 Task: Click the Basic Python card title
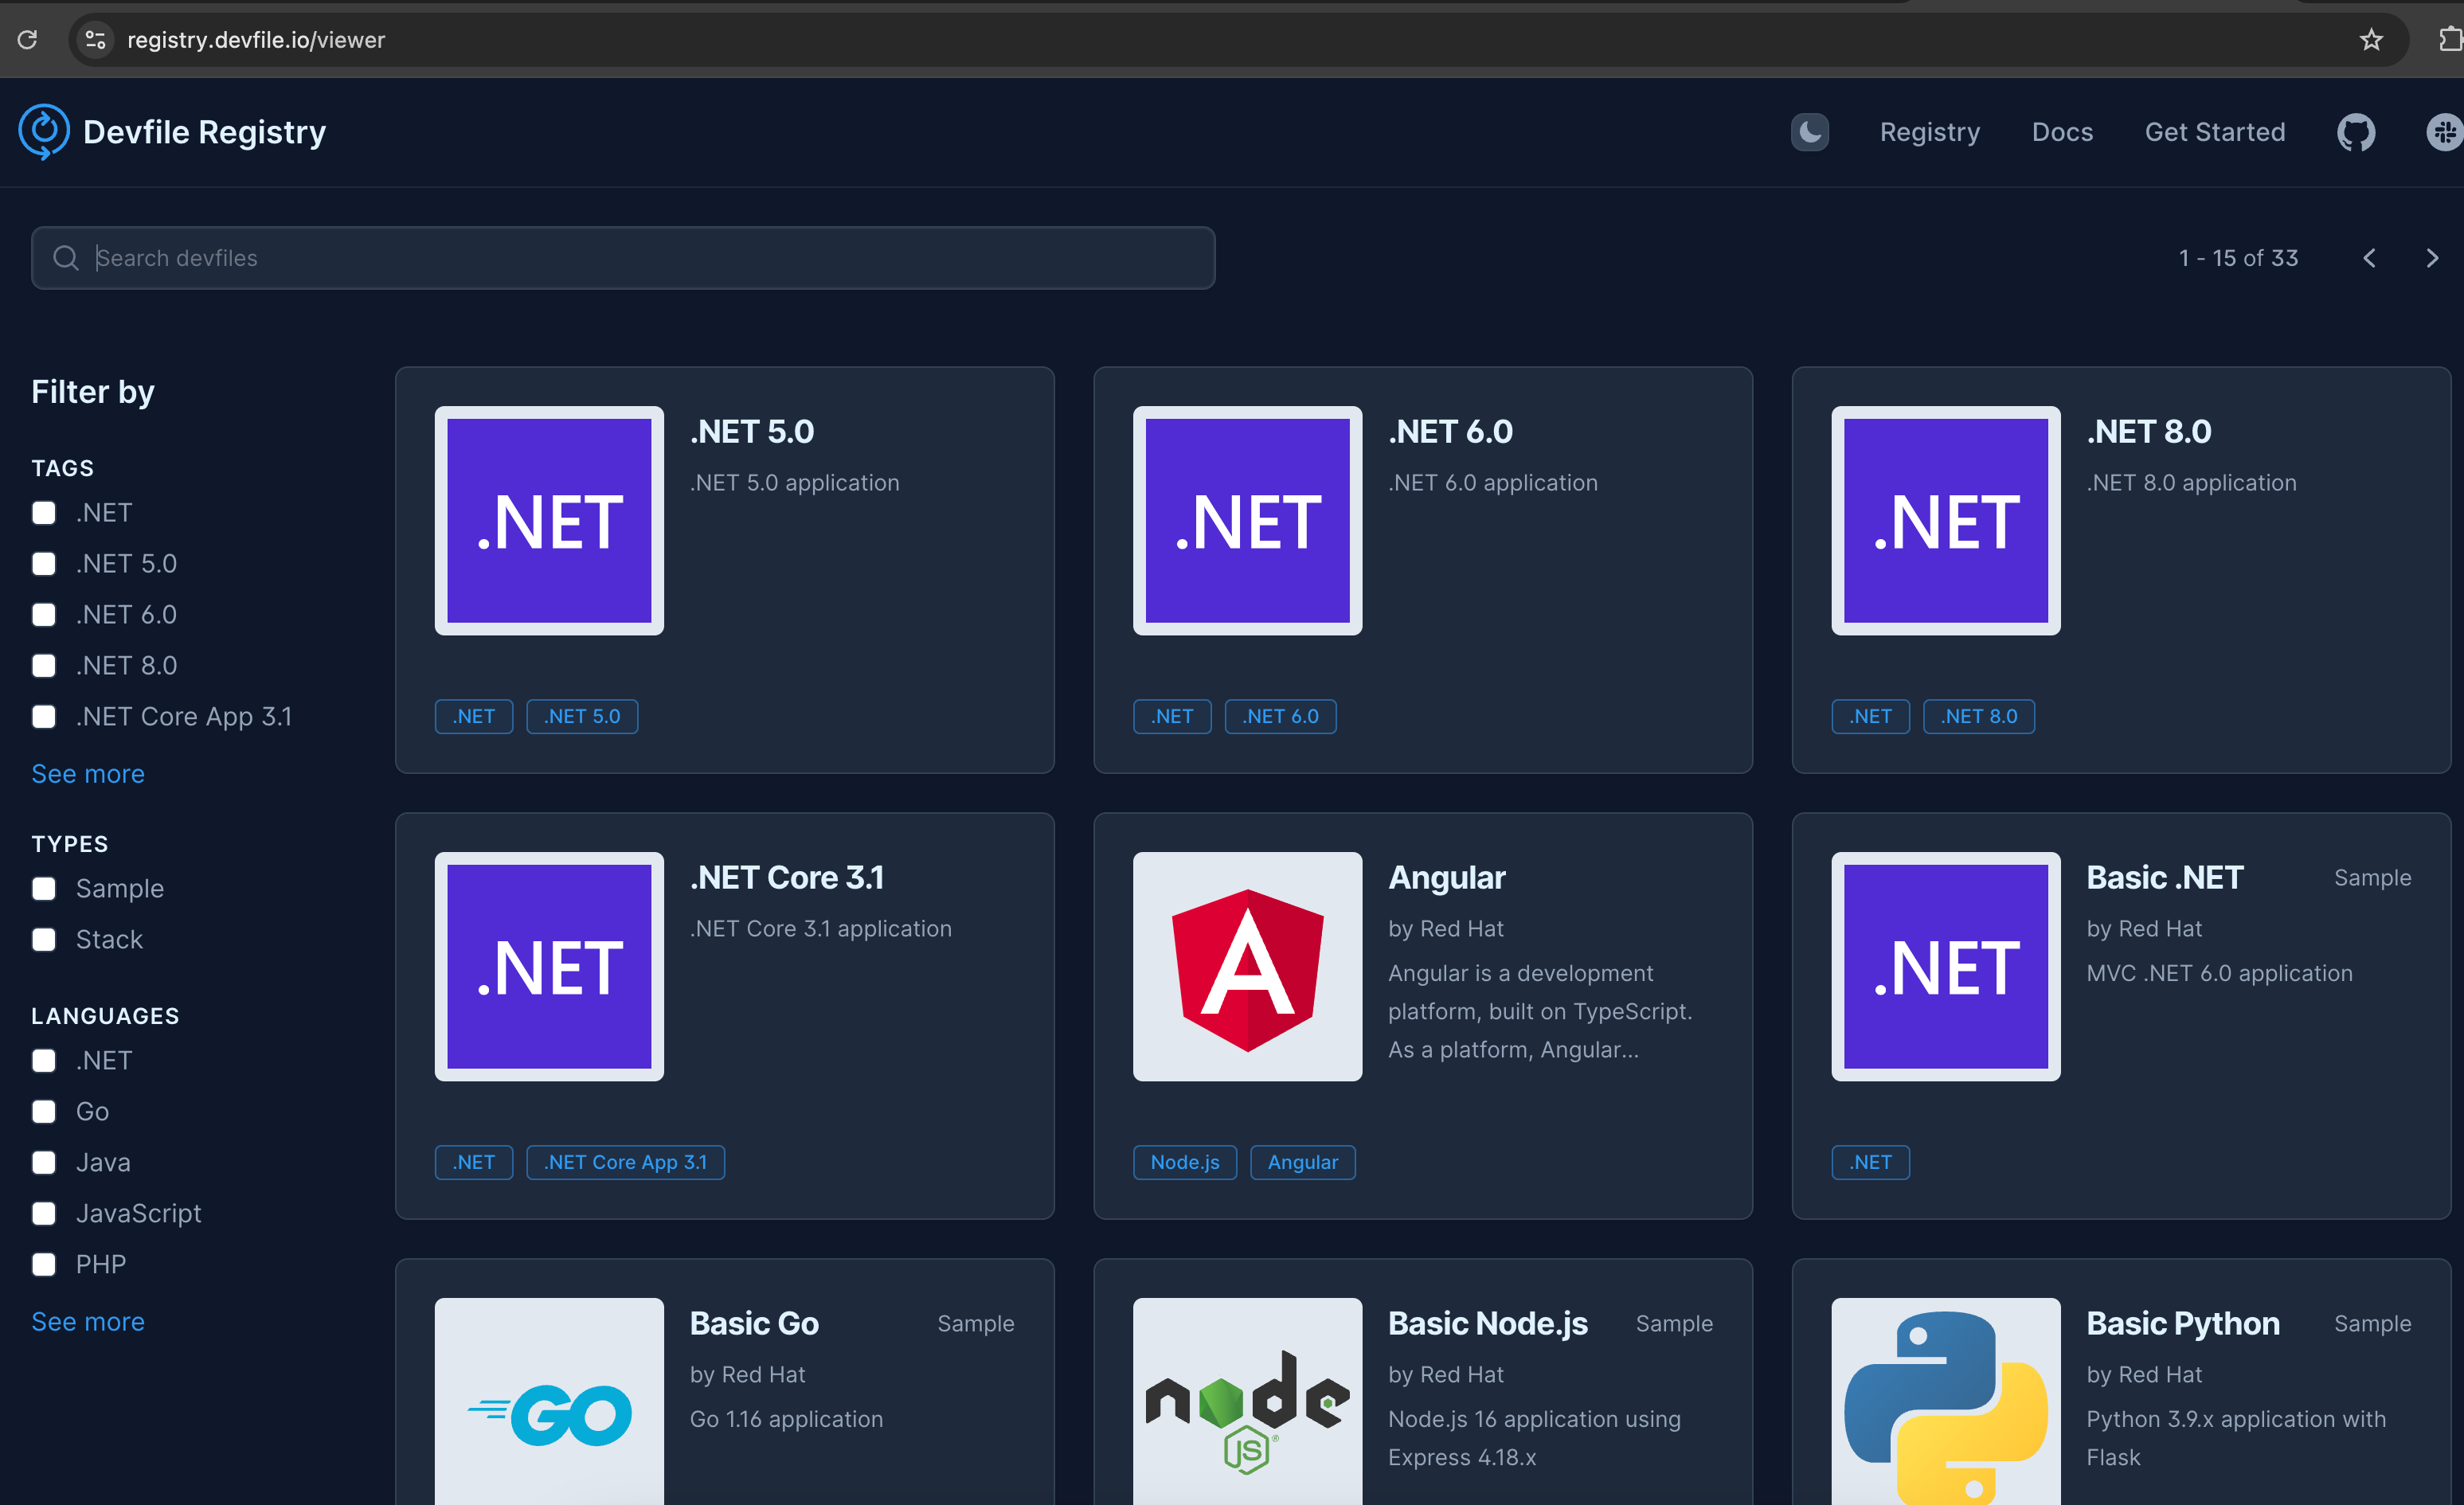pyautogui.click(x=2183, y=1324)
